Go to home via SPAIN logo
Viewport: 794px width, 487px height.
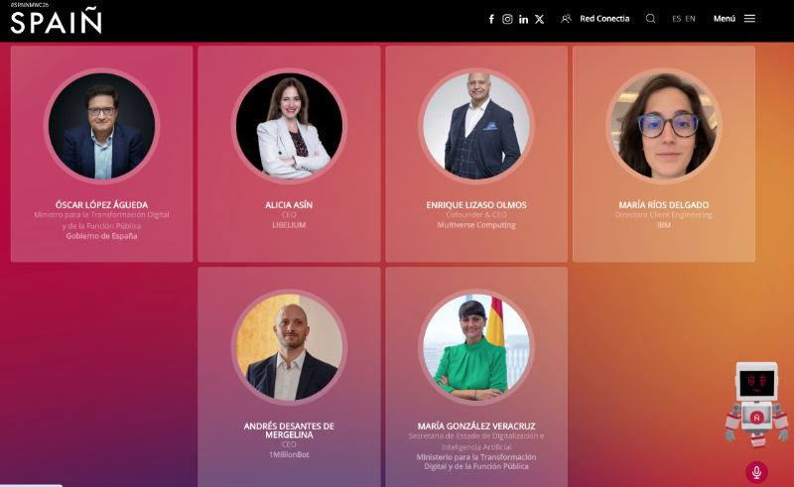coord(57,21)
